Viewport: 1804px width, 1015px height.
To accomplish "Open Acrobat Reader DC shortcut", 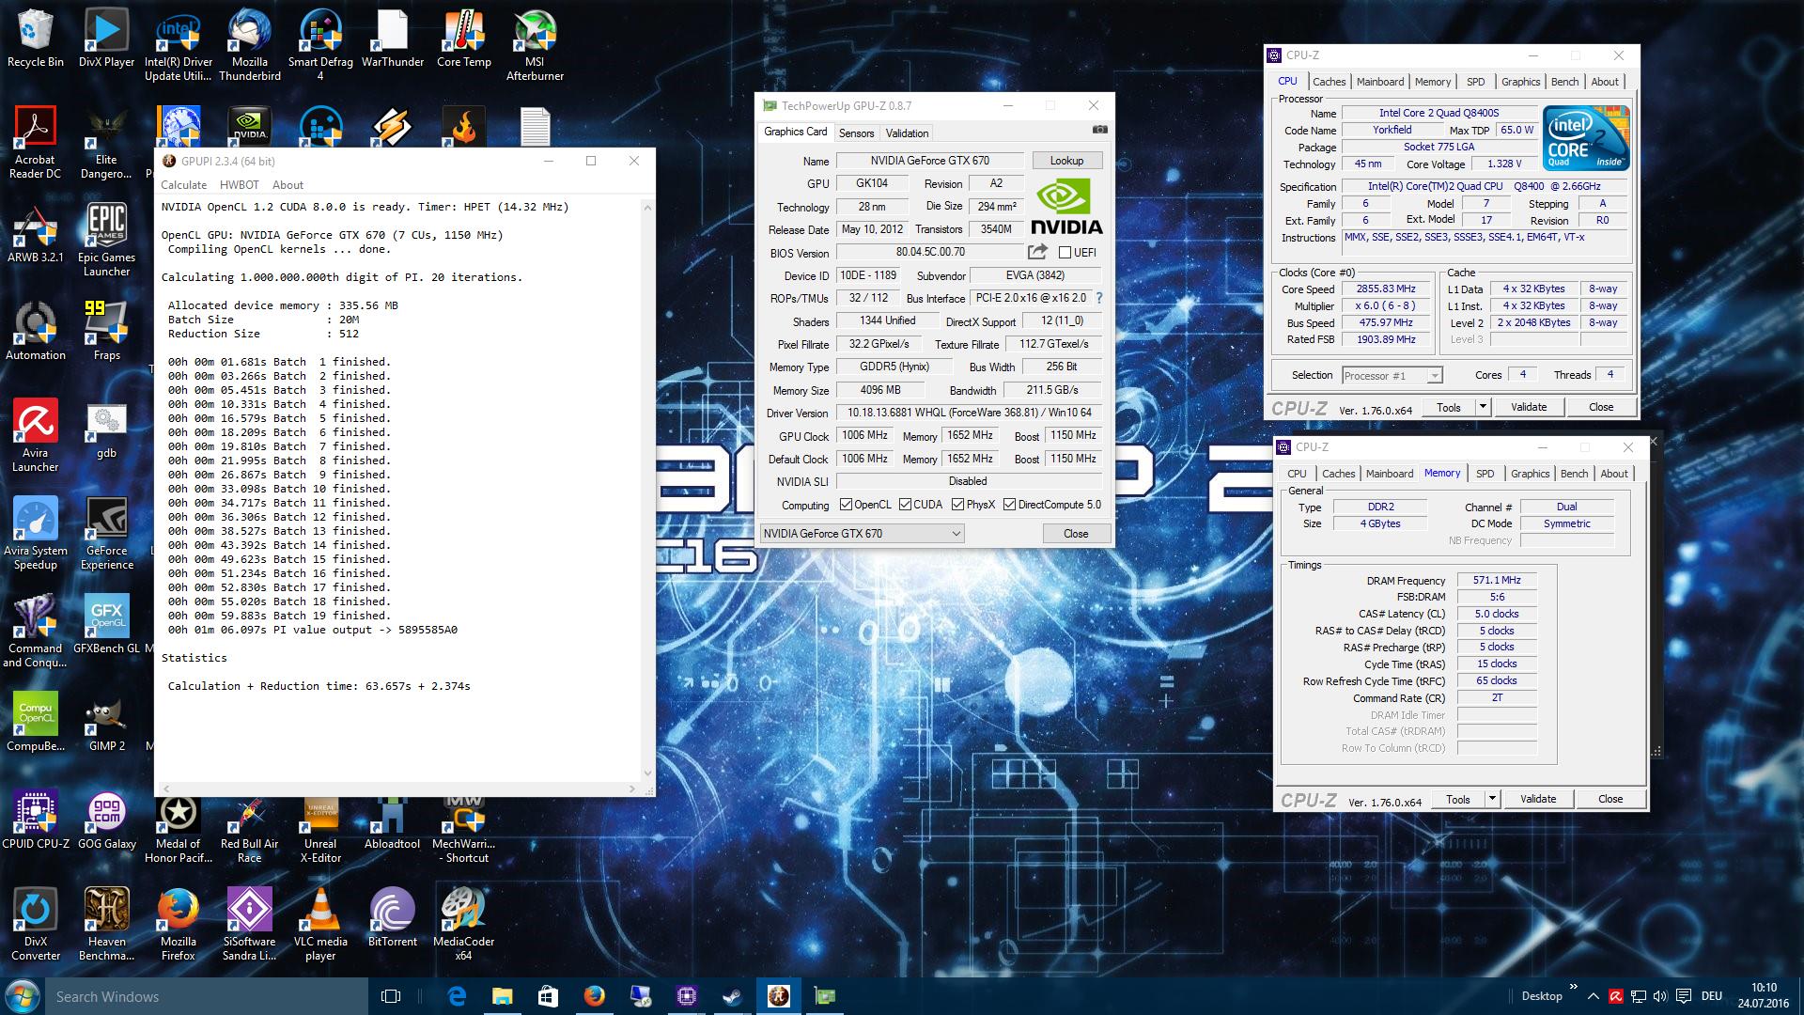I will [36, 144].
